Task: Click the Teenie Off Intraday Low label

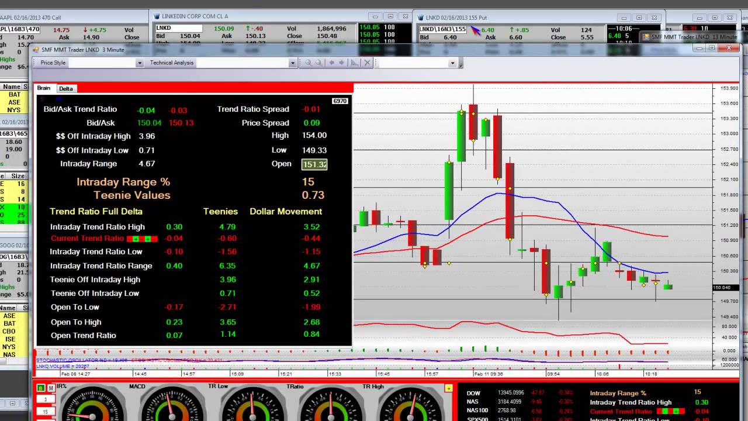Action: 95,294
